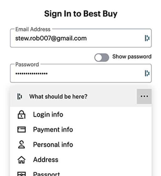The width and height of the screenshot is (161, 176).
Task: Click the passport icon at list bottom
Action: pos(22,174)
